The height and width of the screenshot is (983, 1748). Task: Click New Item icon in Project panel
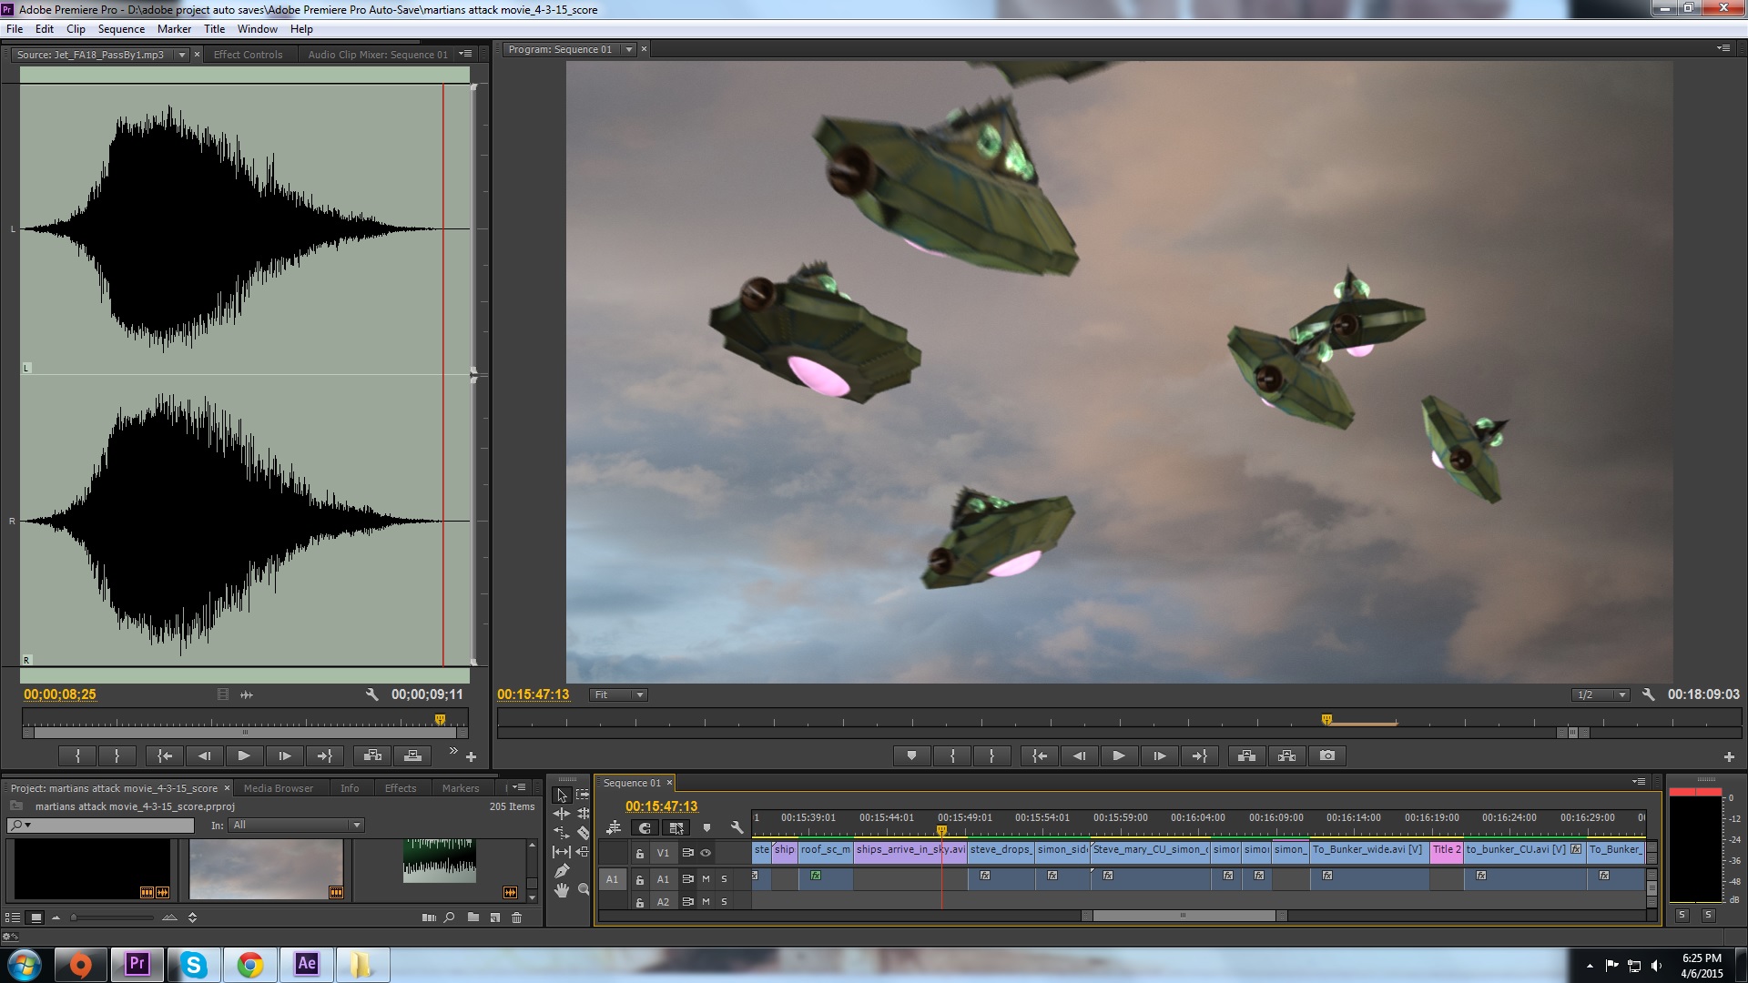point(494,917)
